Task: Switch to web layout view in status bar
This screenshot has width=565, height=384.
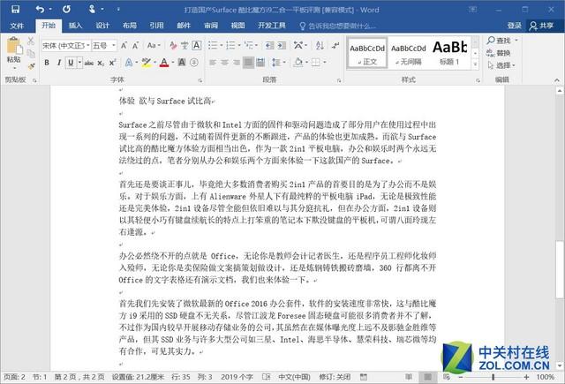Action: [447, 377]
